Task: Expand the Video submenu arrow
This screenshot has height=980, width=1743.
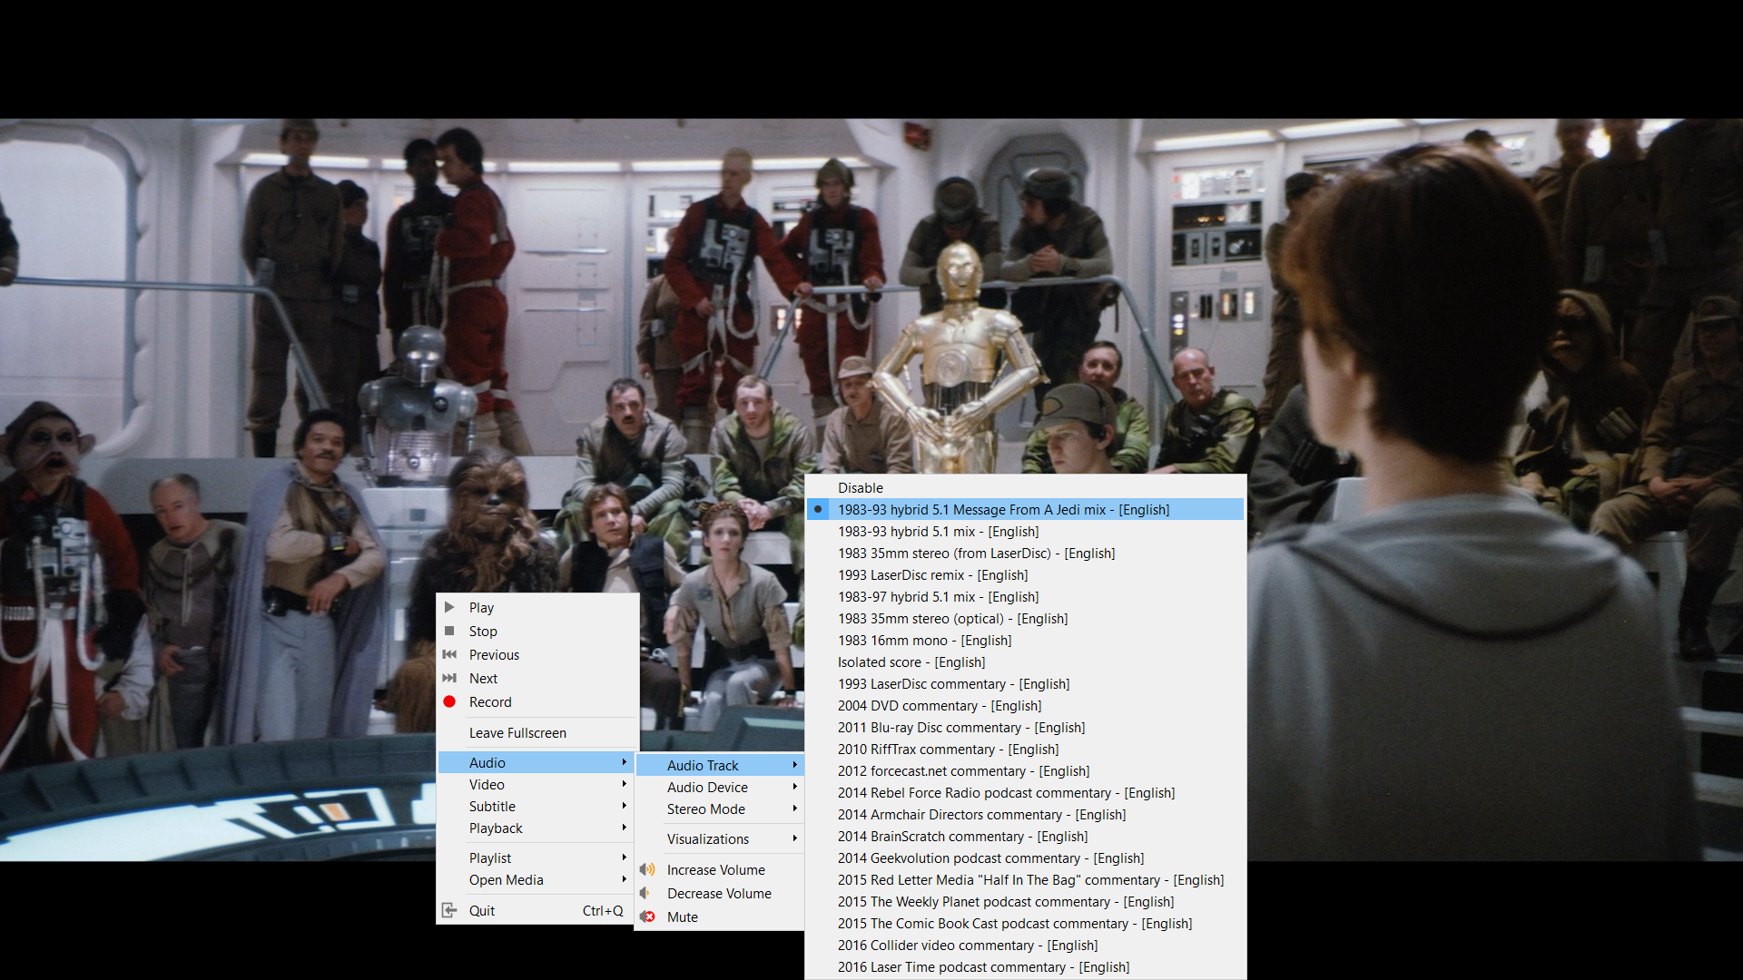Action: pos(625,784)
